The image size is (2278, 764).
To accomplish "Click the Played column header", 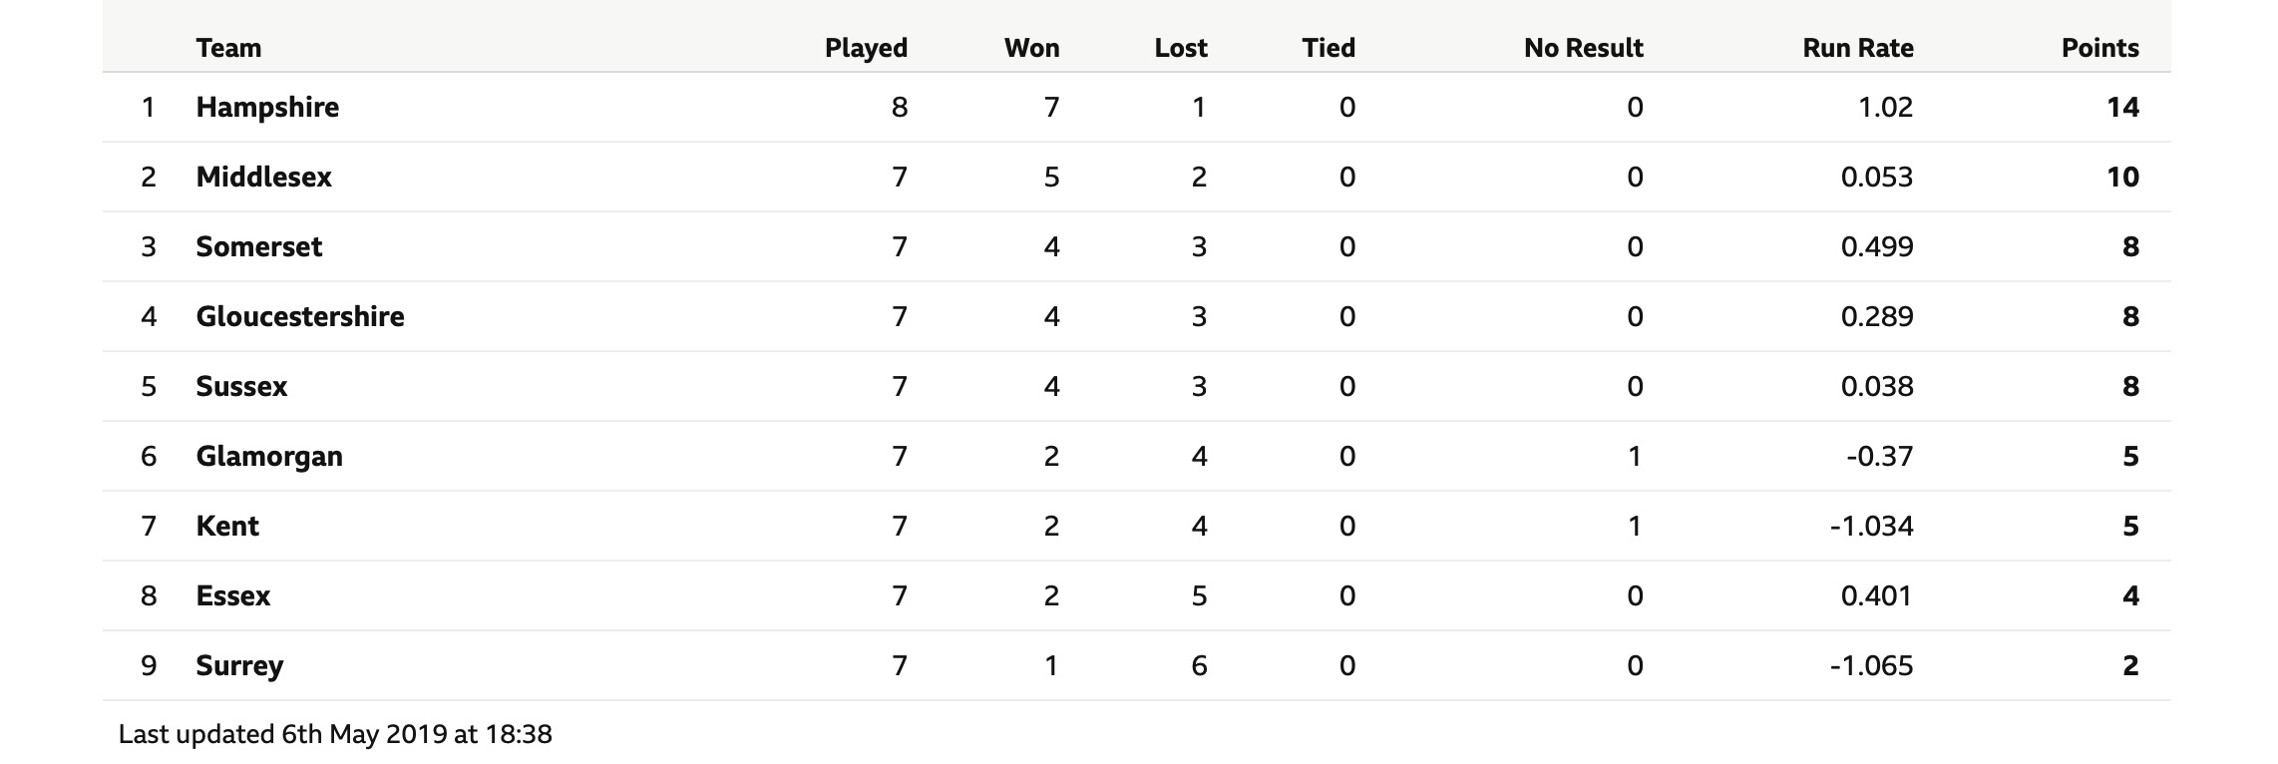I will [x=866, y=48].
